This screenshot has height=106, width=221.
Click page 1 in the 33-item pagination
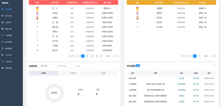[83, 56]
